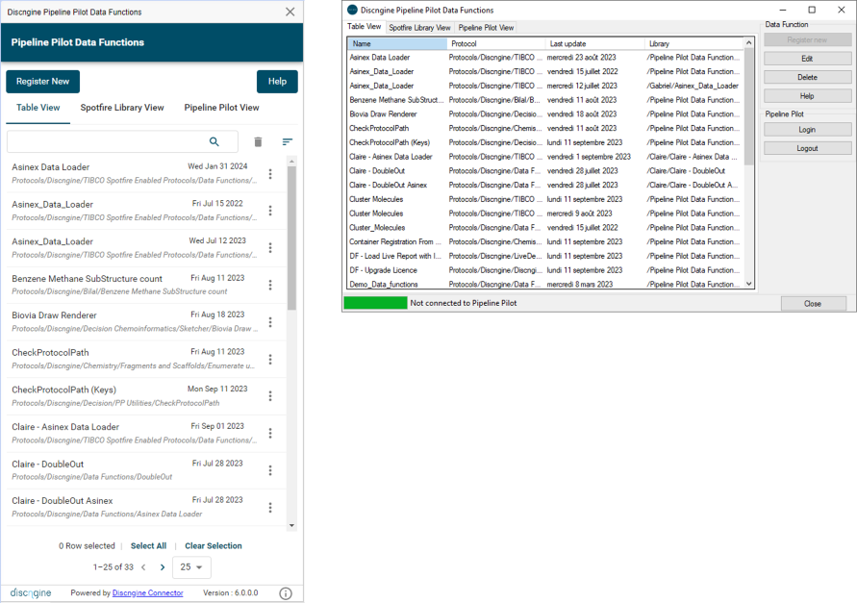The height and width of the screenshot is (603, 857).
Task: Select the DF - Upgrade Licence table row
Action: (546, 270)
